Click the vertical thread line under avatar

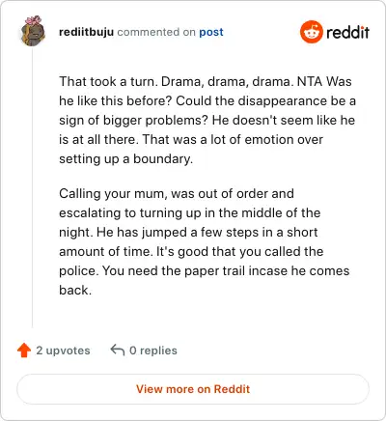tap(33, 188)
